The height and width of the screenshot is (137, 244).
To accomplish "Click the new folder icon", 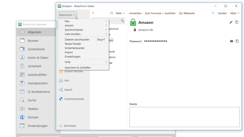I will pyautogui.click(x=112, y=13).
